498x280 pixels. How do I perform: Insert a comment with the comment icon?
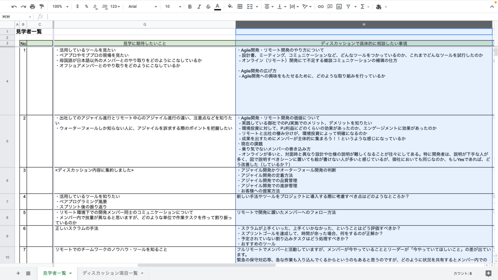click(330, 7)
